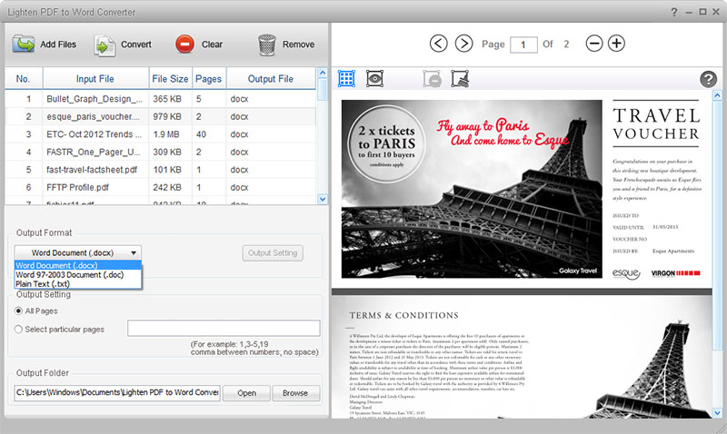
Task: Click the Open output folder button
Action: pyautogui.click(x=246, y=393)
